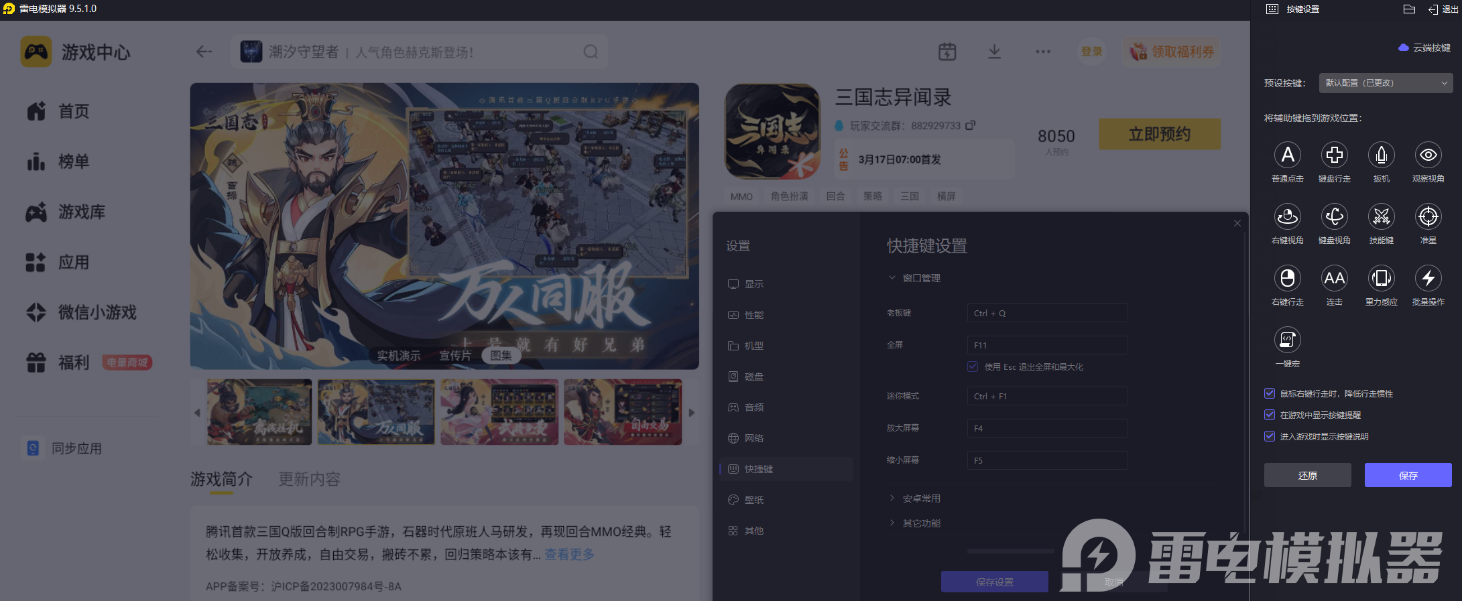Choose the 技能键 crossed-swords icon
Image resolution: width=1462 pixels, height=601 pixels.
pos(1382,217)
